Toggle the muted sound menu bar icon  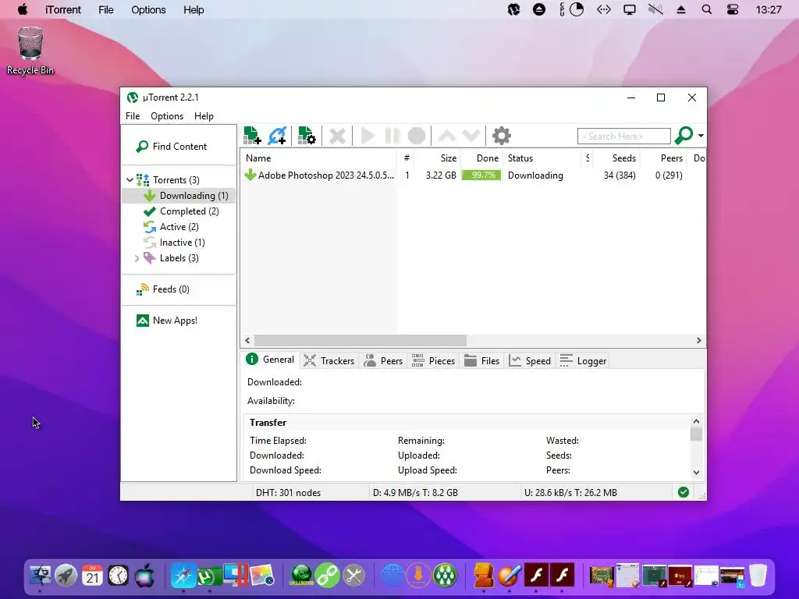655,9
